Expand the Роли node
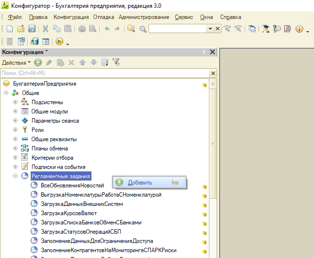Viewport: 314px width, 258px height. [15, 130]
